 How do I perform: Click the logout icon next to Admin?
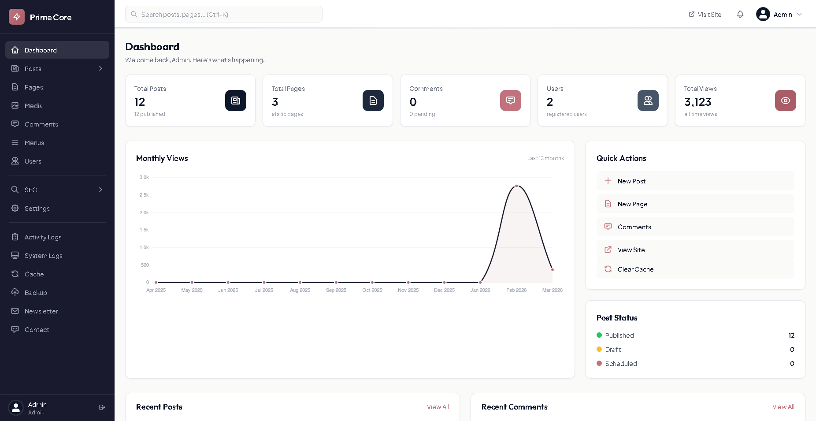[102, 407]
